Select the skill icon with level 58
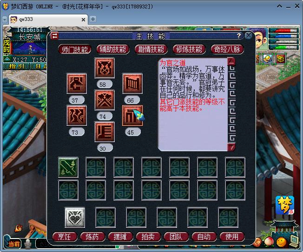Viewport: 303px width, 252px height. [x=105, y=68]
